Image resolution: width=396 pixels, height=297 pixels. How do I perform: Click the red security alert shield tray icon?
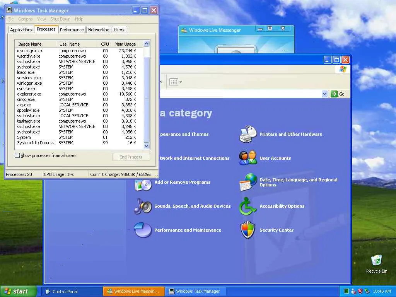tap(360, 291)
